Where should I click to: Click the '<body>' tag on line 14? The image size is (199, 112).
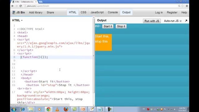[26, 78]
